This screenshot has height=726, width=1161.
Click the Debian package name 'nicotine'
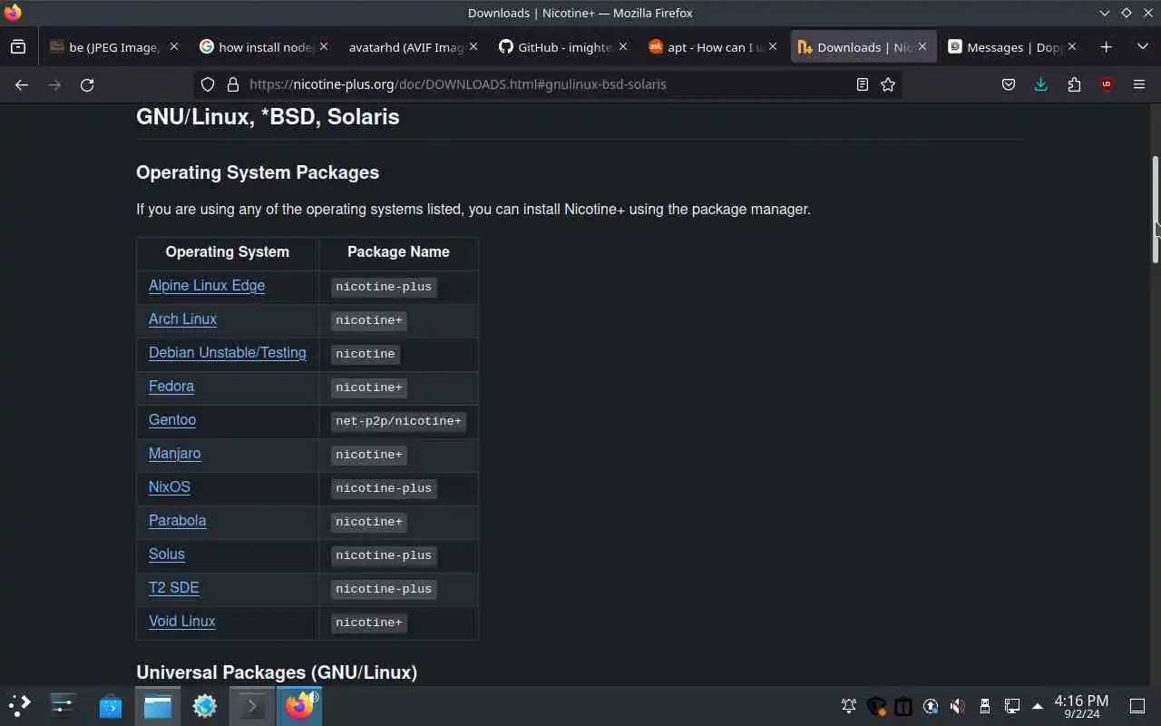coord(365,354)
